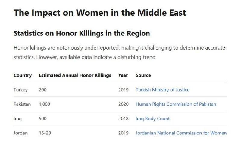Click the year 2020 cell
The height and width of the screenshot is (142, 241).
tap(123, 104)
